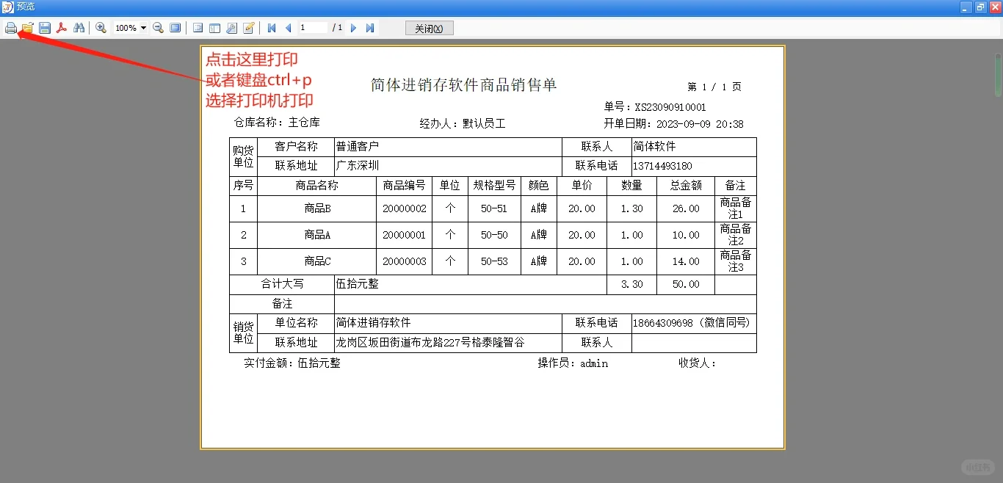Jump to the last page

point(369,28)
